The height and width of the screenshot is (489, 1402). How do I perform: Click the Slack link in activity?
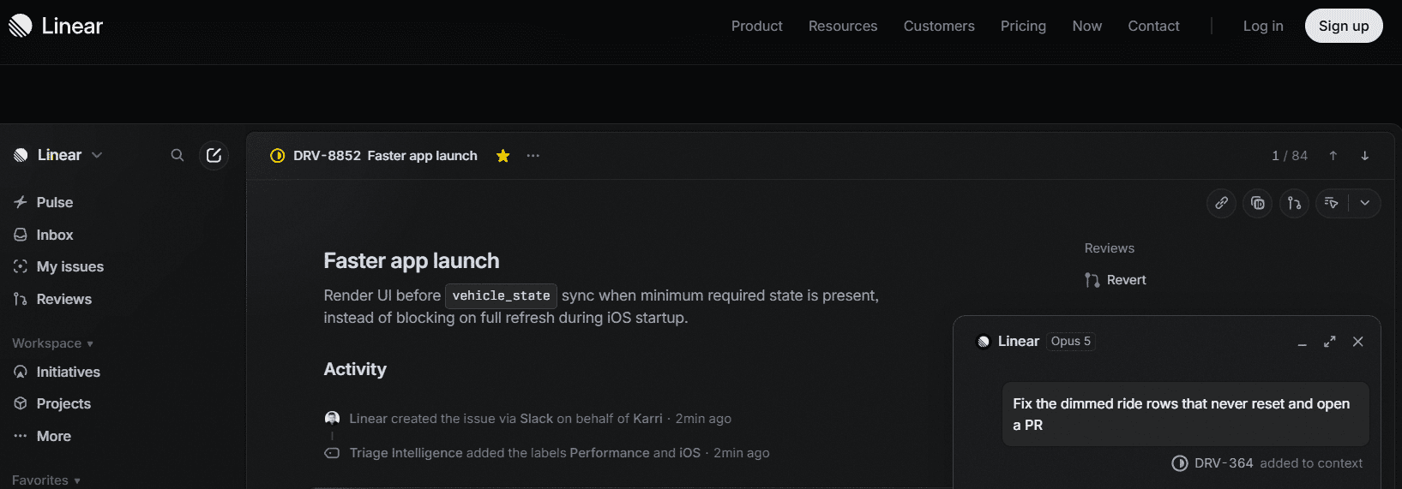point(537,419)
